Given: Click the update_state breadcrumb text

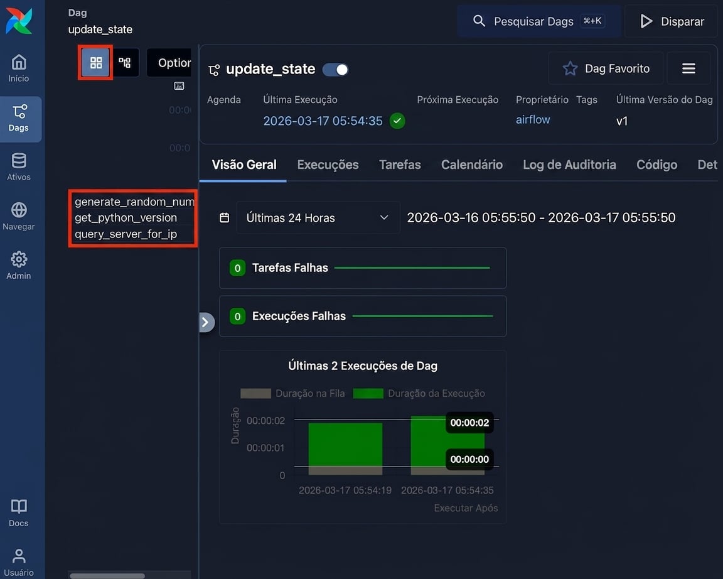Looking at the screenshot, I should point(100,30).
